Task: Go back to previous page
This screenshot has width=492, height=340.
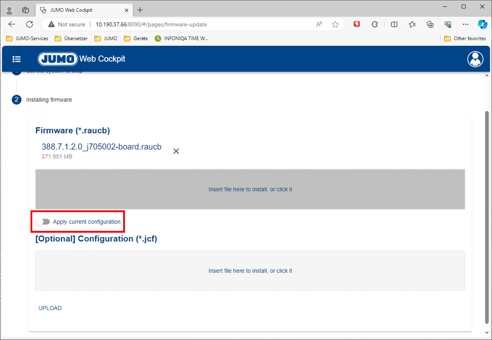Action: pyautogui.click(x=12, y=24)
